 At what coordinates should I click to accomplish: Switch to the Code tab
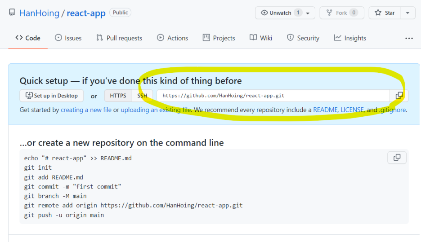pyautogui.click(x=28, y=38)
